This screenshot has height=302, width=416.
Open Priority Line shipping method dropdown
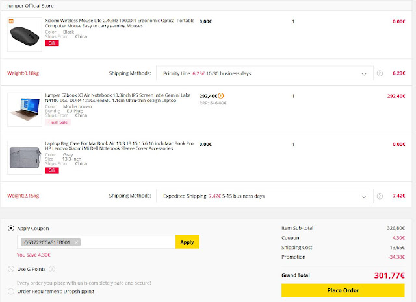click(265, 73)
